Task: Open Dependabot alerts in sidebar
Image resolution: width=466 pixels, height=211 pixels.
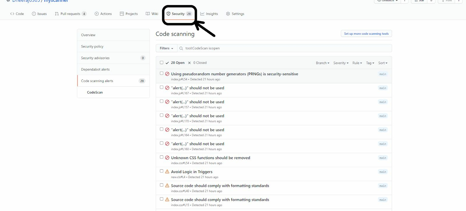Action: [x=95, y=69]
